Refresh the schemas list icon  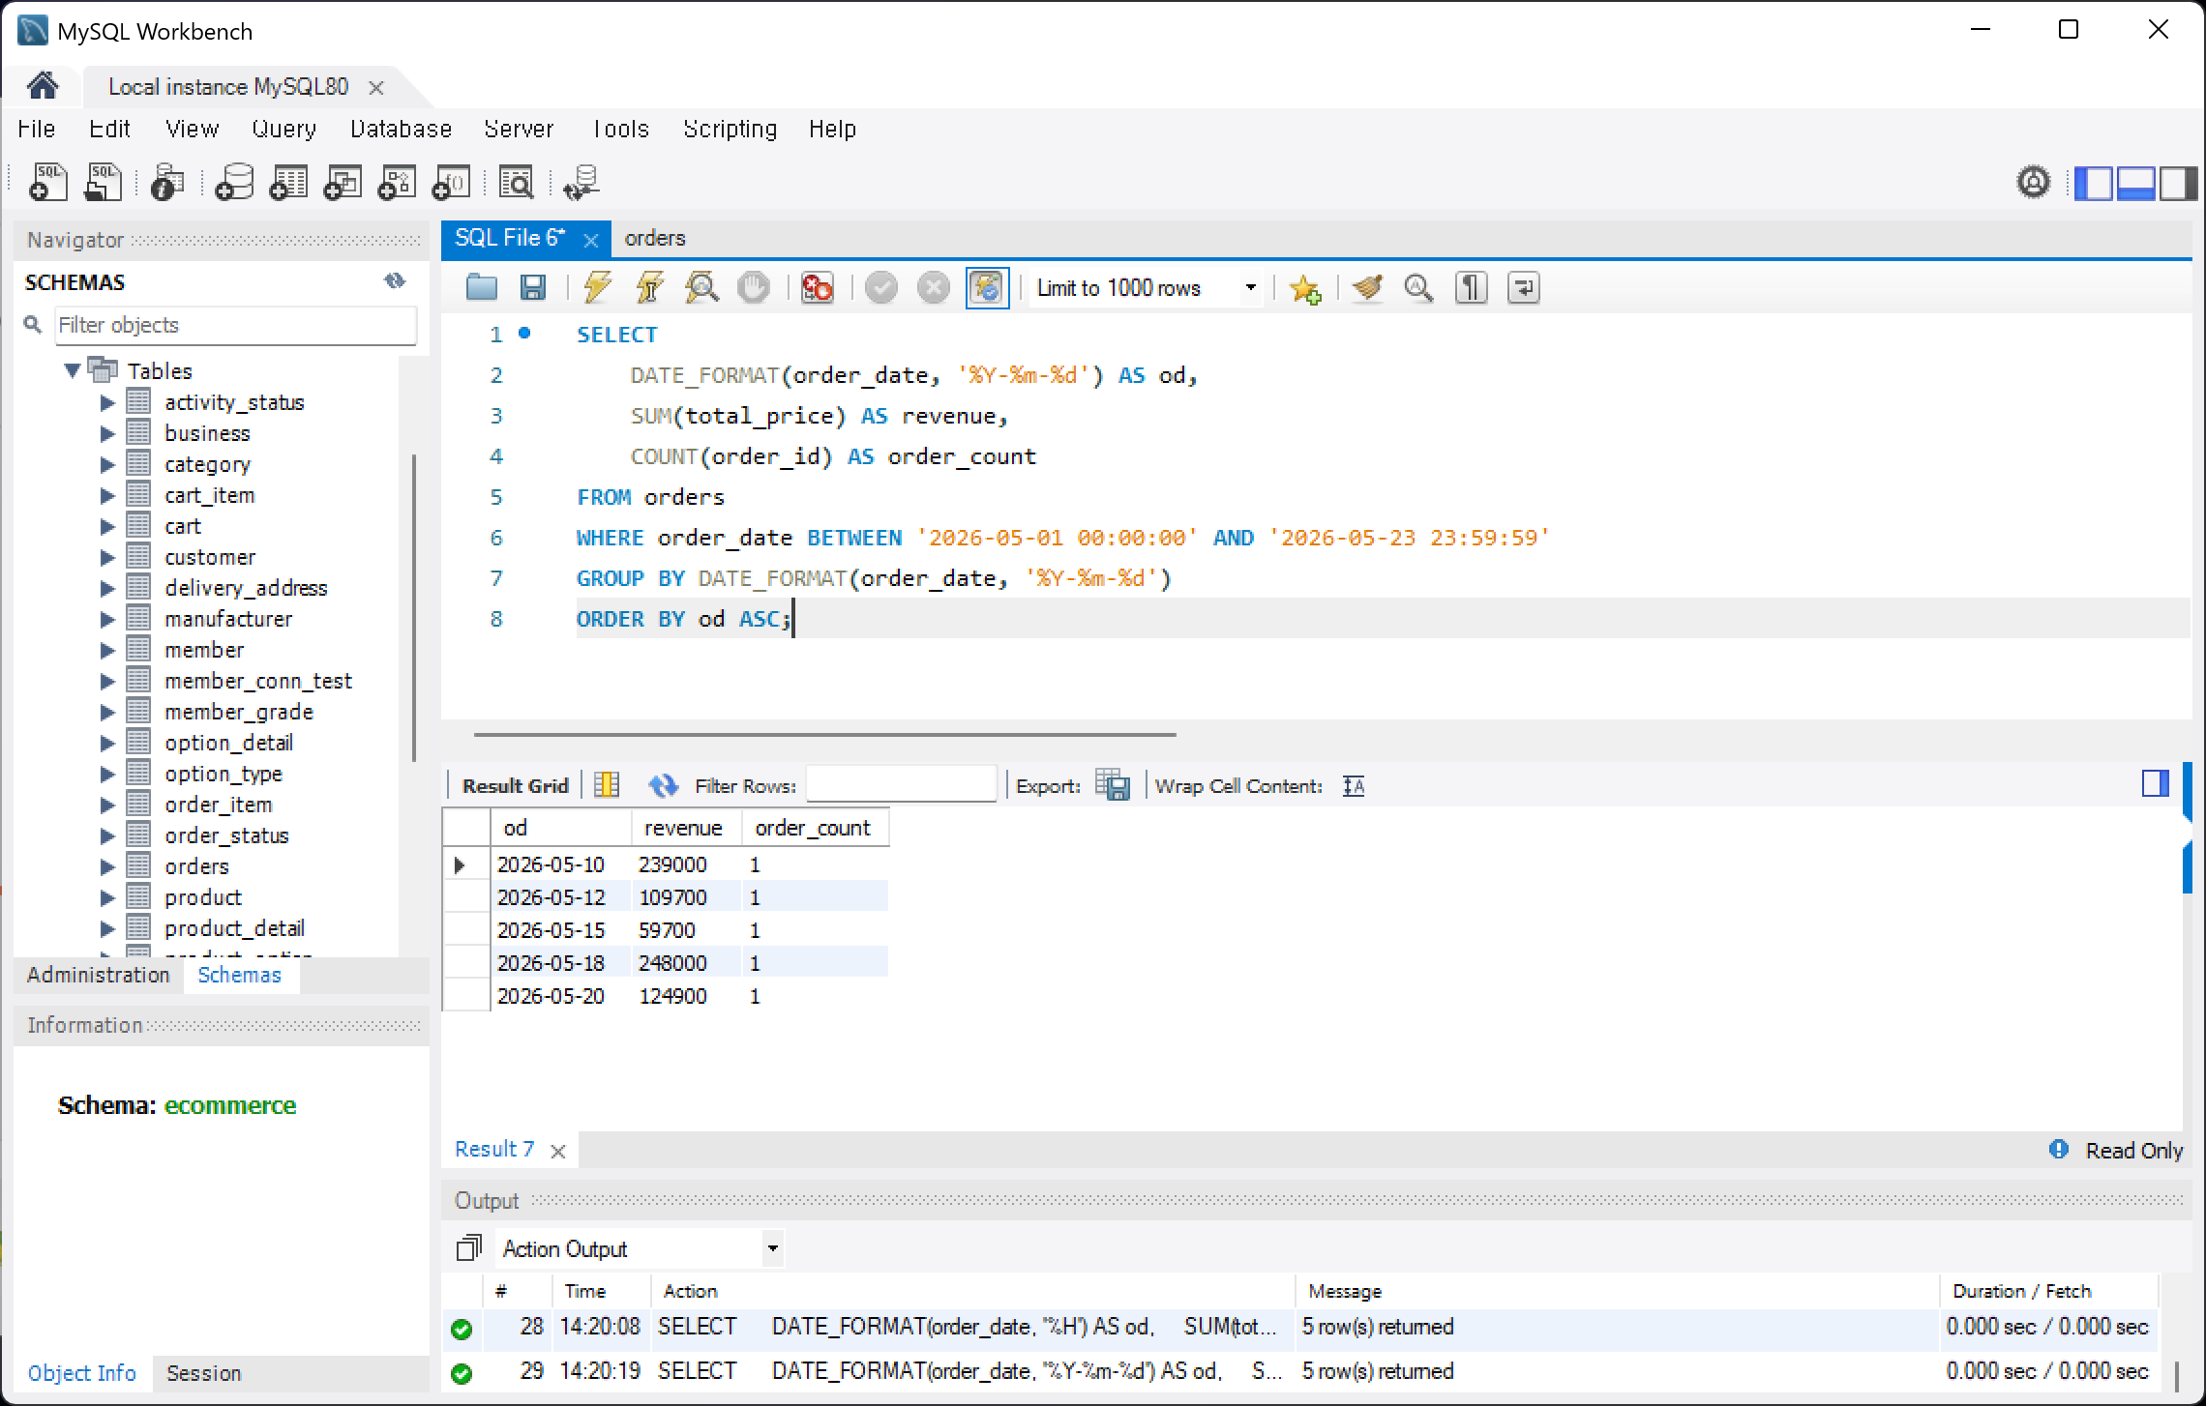click(x=395, y=281)
